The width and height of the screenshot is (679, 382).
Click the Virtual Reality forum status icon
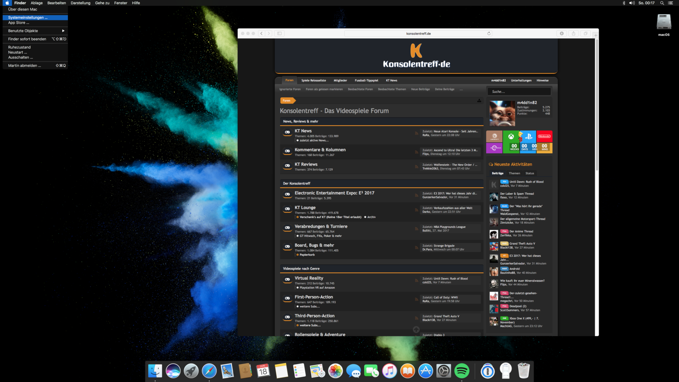pyautogui.click(x=287, y=280)
